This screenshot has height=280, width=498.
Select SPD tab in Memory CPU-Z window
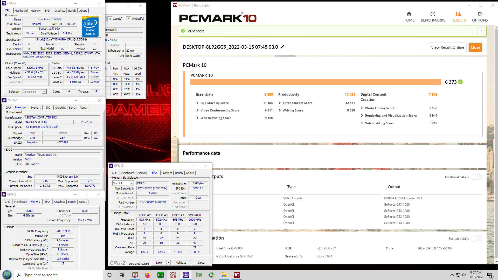coord(47,202)
